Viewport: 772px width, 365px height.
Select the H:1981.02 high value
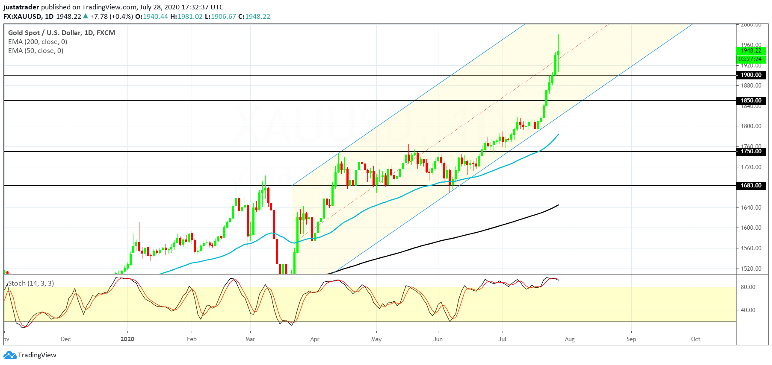pos(186,17)
